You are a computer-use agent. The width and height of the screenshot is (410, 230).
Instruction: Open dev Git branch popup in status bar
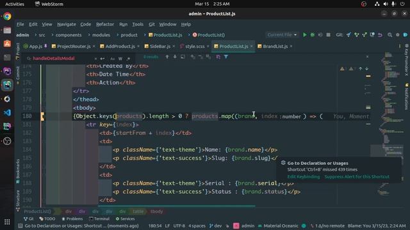215,226
